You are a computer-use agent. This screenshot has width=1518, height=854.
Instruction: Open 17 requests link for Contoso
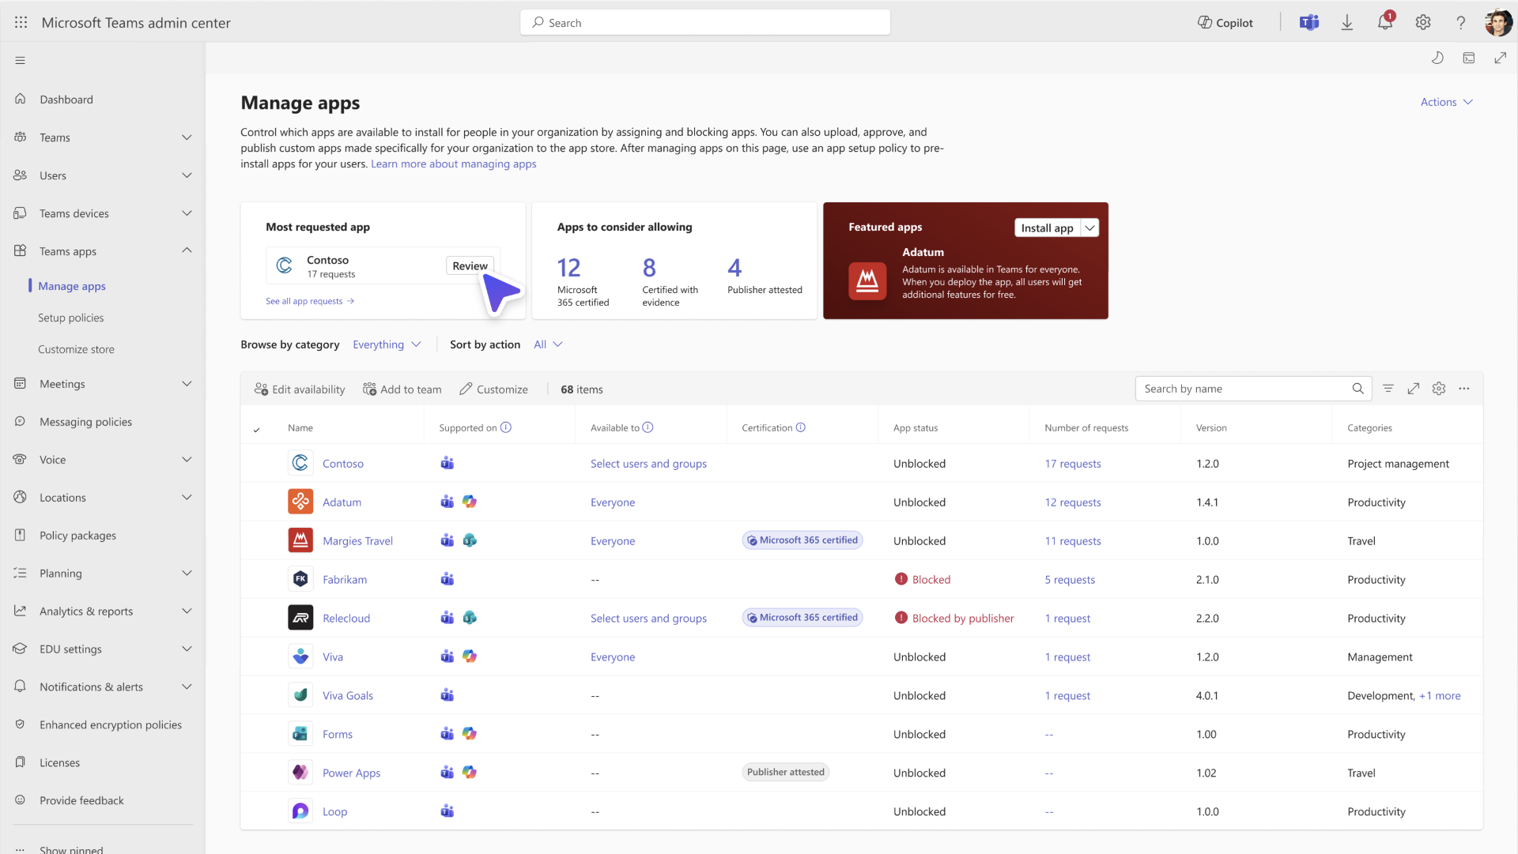point(1073,464)
